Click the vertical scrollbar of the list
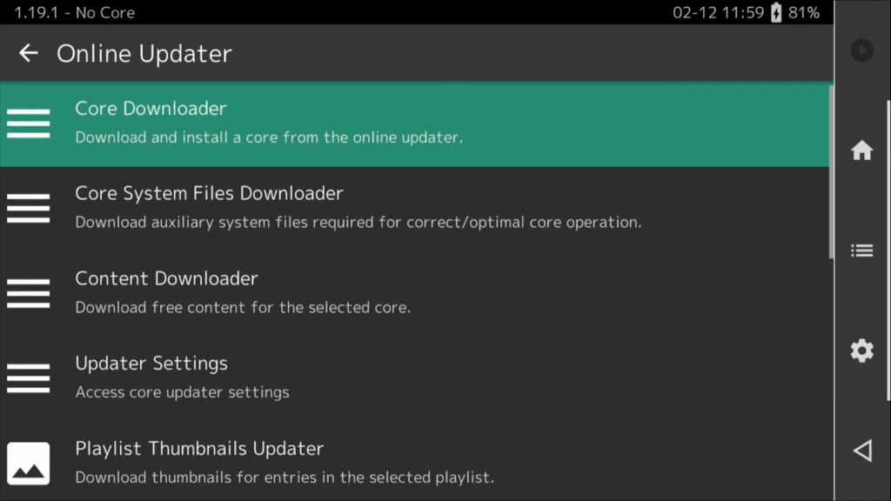 [x=830, y=174]
